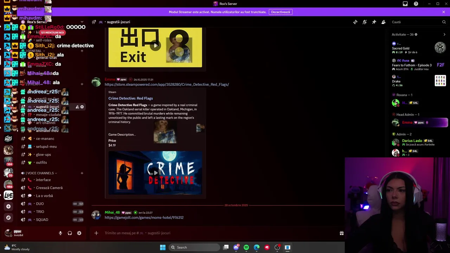The width and height of the screenshot is (450, 253).
Task: Open the Discord inbox icon
Action: [x=405, y=4]
